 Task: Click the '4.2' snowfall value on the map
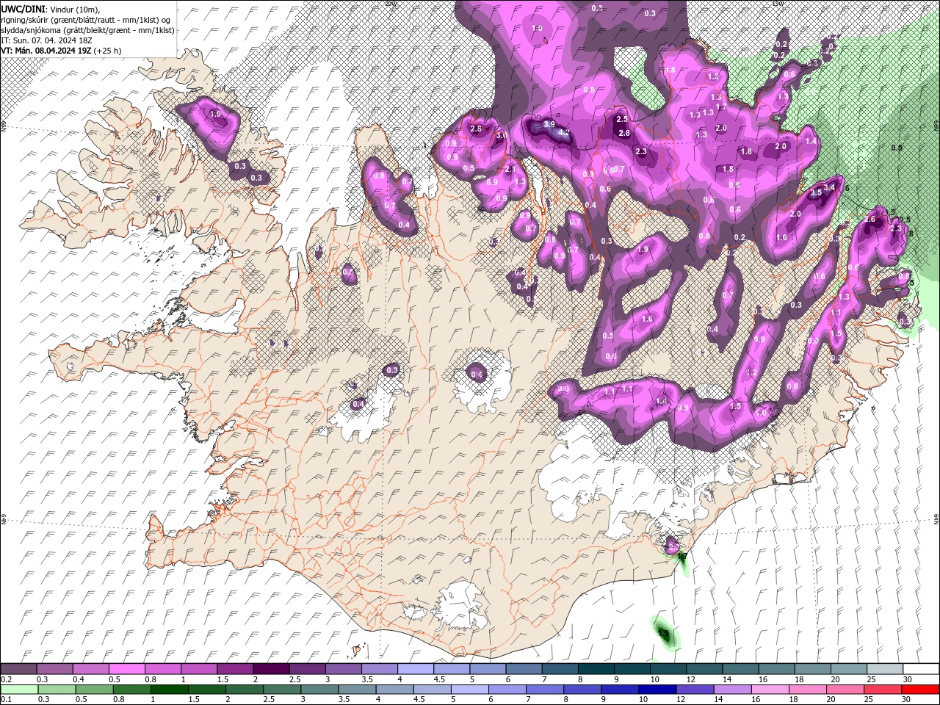click(x=564, y=133)
